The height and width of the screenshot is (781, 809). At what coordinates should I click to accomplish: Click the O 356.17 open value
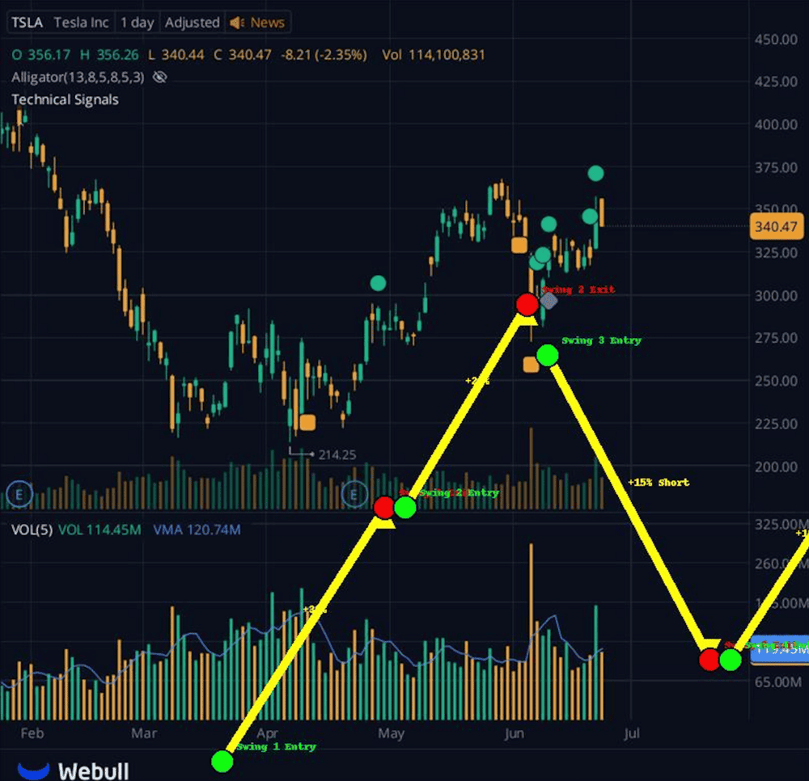pos(41,55)
